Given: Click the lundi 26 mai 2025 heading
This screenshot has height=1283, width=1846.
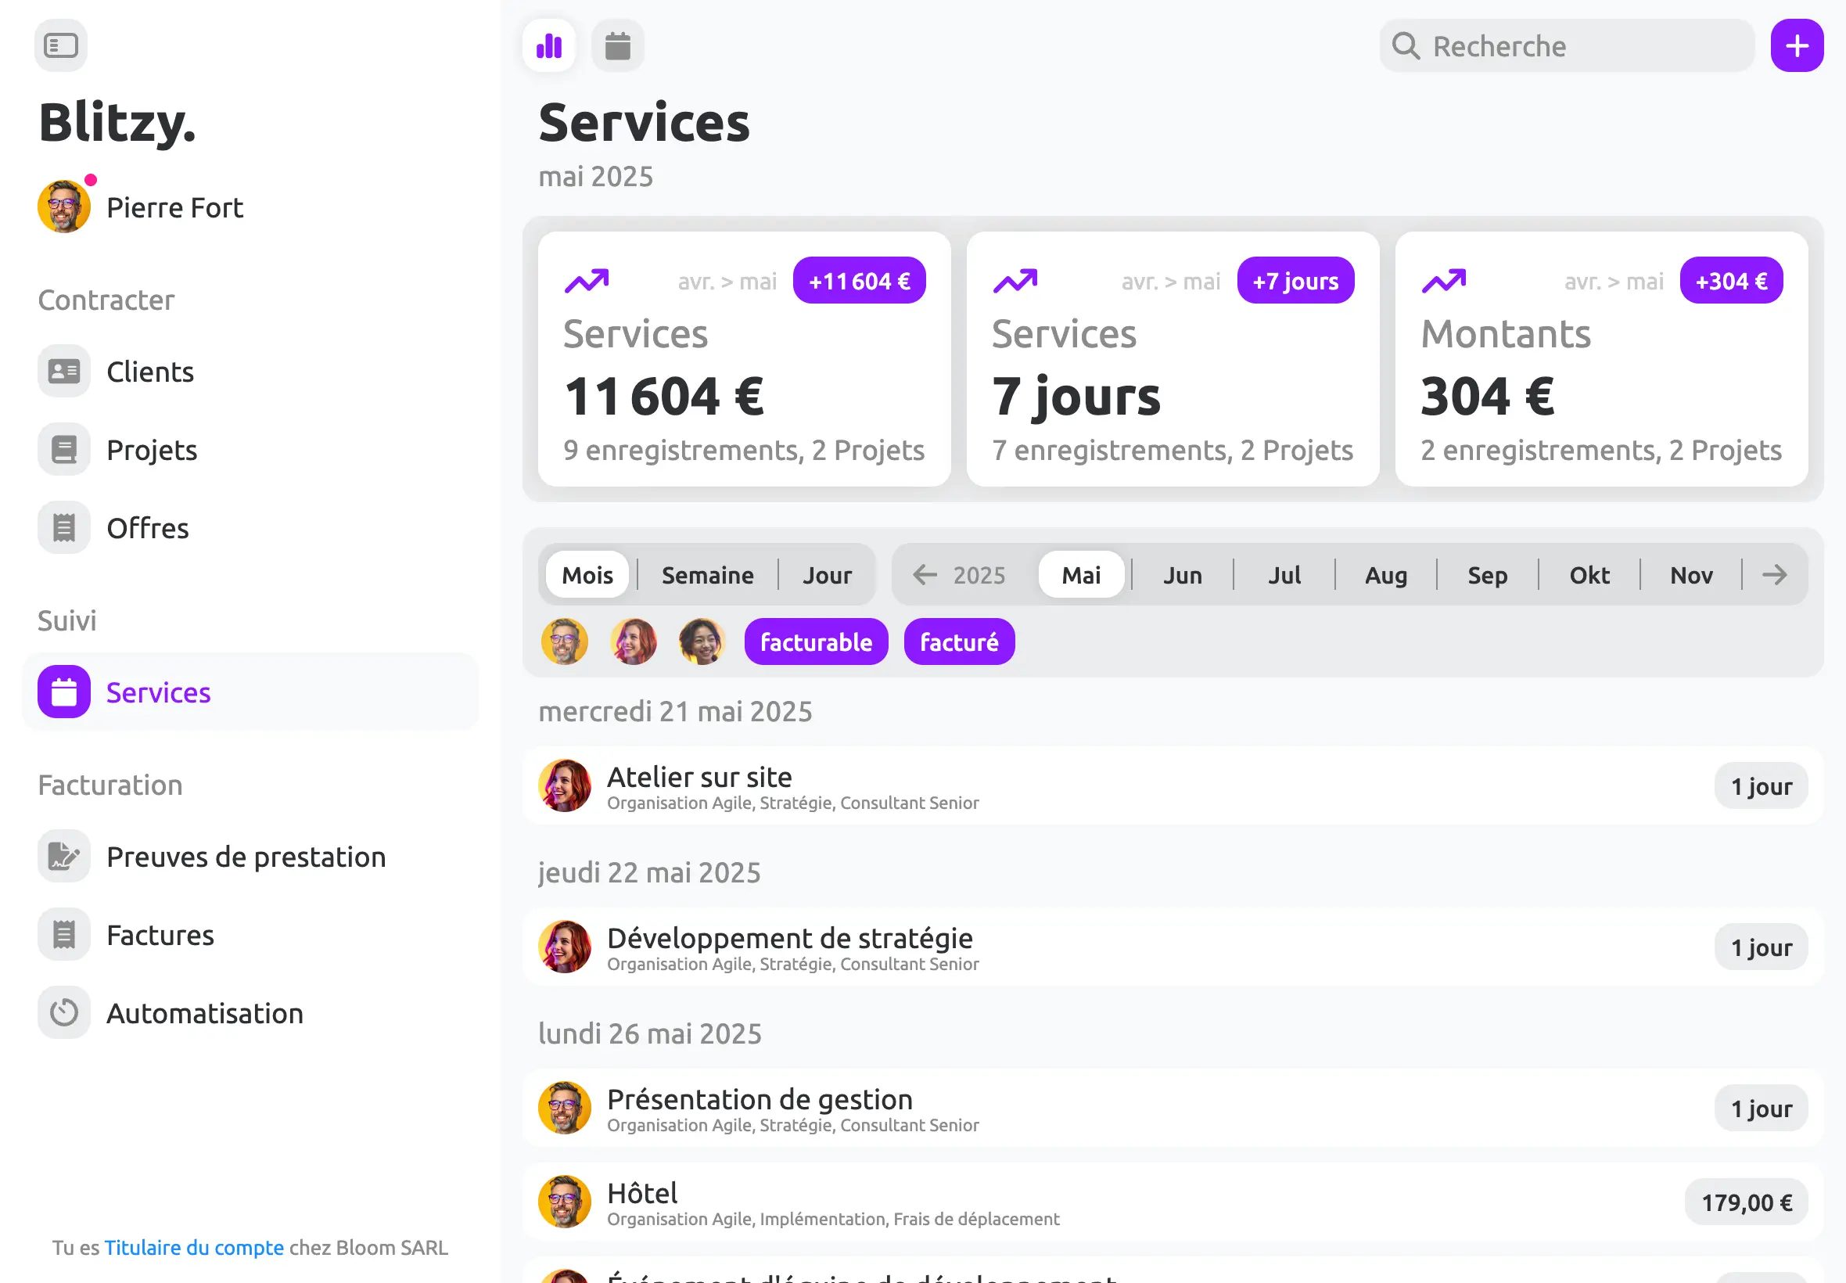Looking at the screenshot, I should [x=649, y=1033].
